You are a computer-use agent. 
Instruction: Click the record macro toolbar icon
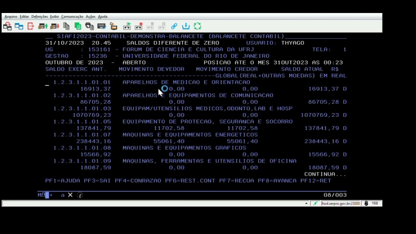pos(138,26)
